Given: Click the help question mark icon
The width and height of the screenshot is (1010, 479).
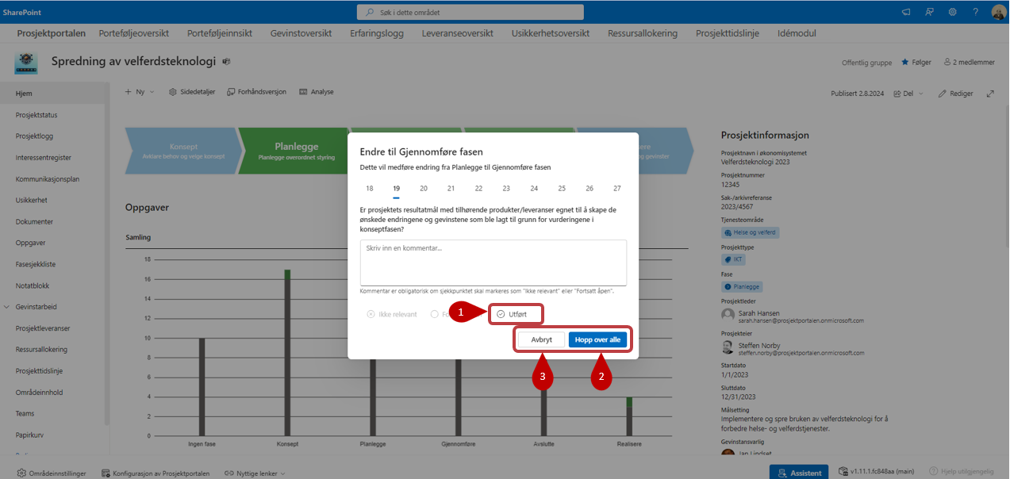Looking at the screenshot, I should (x=975, y=12).
